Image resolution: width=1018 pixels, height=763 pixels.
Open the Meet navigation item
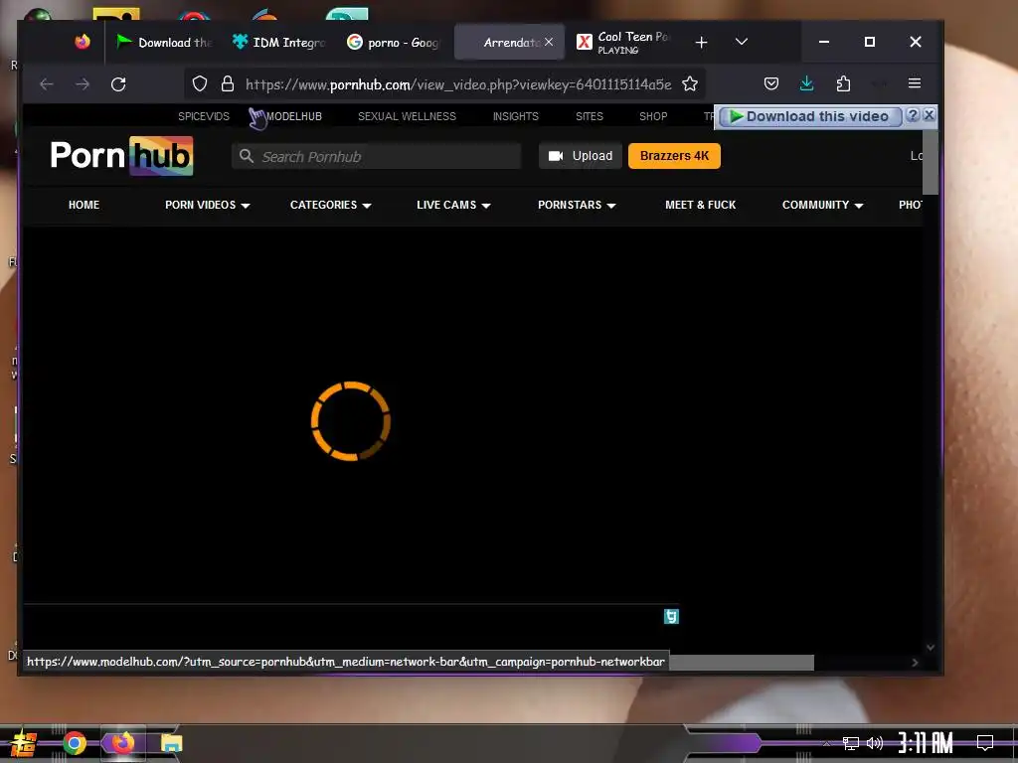point(701,205)
